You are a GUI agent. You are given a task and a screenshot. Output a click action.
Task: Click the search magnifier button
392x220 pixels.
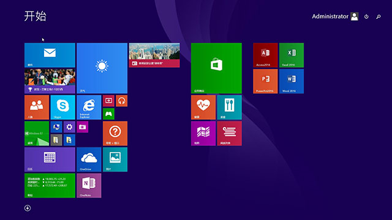(379, 16)
